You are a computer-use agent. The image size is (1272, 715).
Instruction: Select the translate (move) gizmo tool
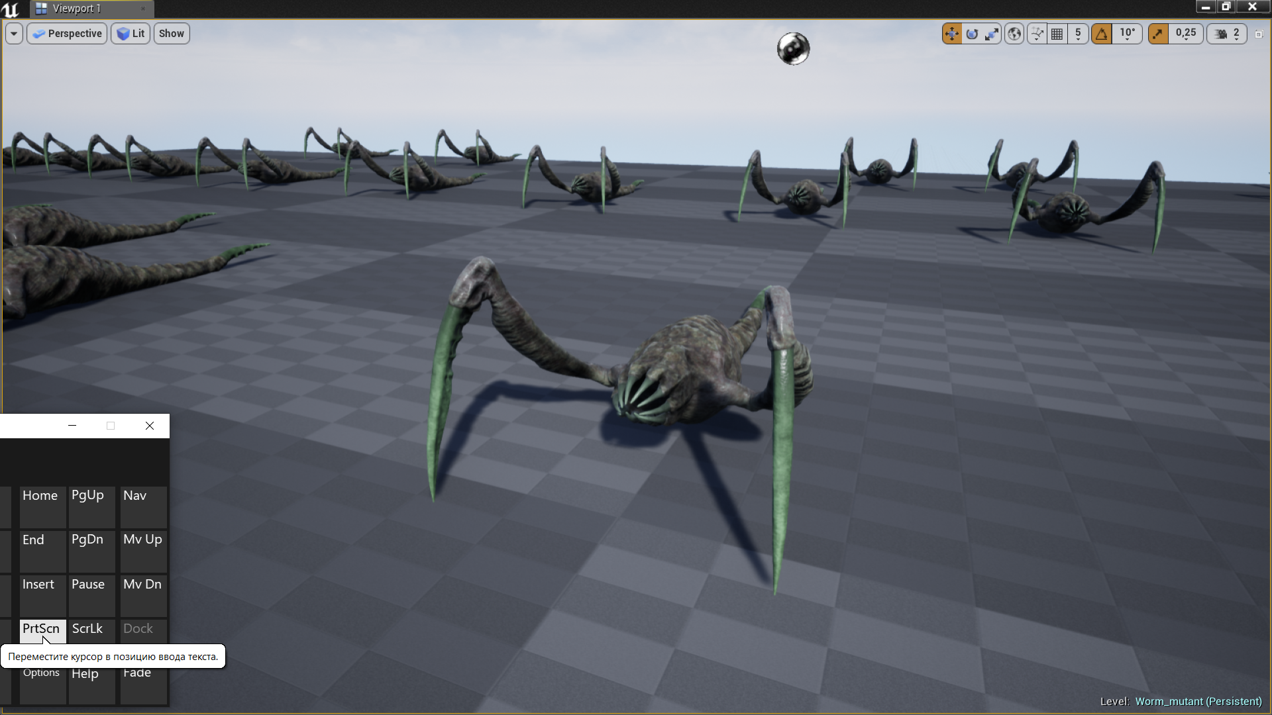[x=952, y=34]
